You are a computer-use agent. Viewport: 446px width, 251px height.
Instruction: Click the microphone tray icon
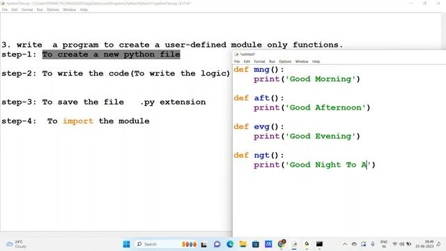(x=373, y=244)
